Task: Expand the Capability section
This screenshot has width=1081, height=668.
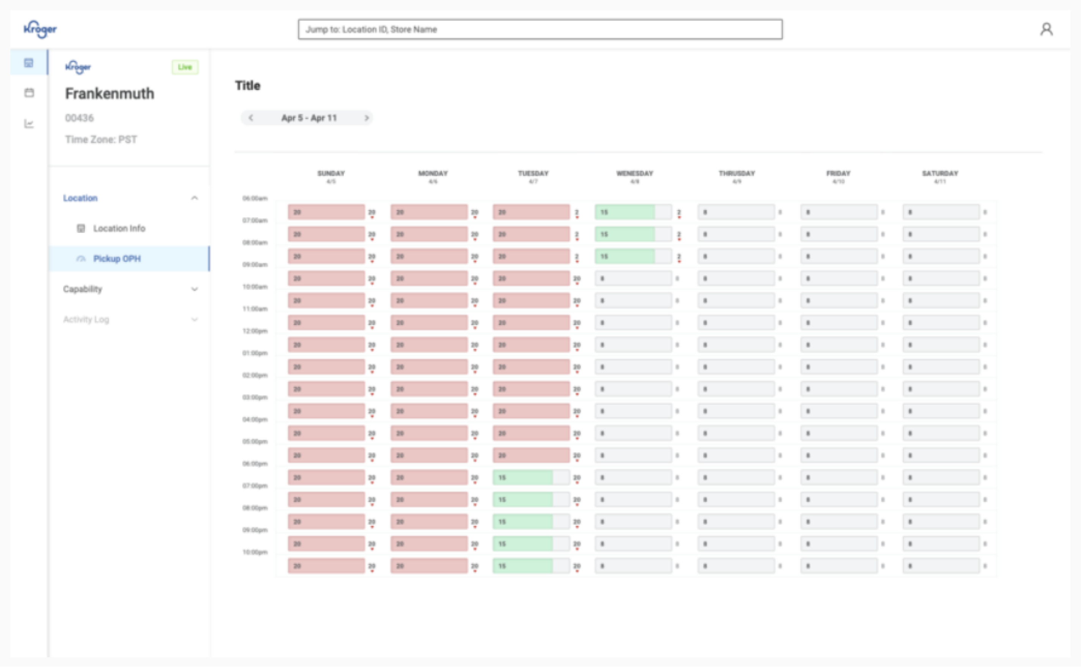Action: [130, 289]
